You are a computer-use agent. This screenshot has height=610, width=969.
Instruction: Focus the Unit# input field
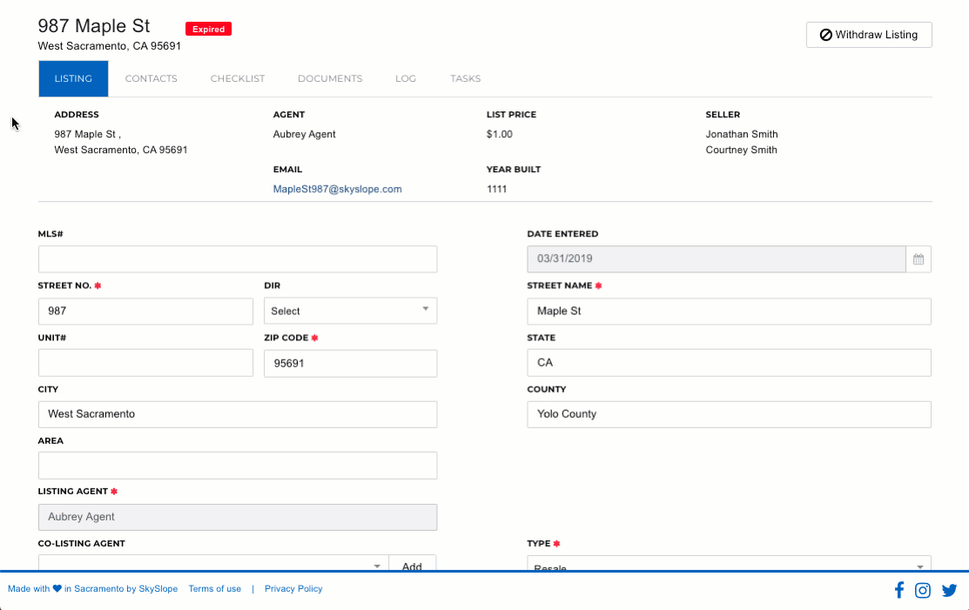[x=146, y=363]
